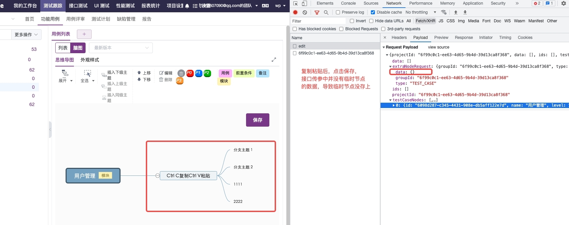Stop recording network log with the red record icon
The image size is (569, 225).
295,12
